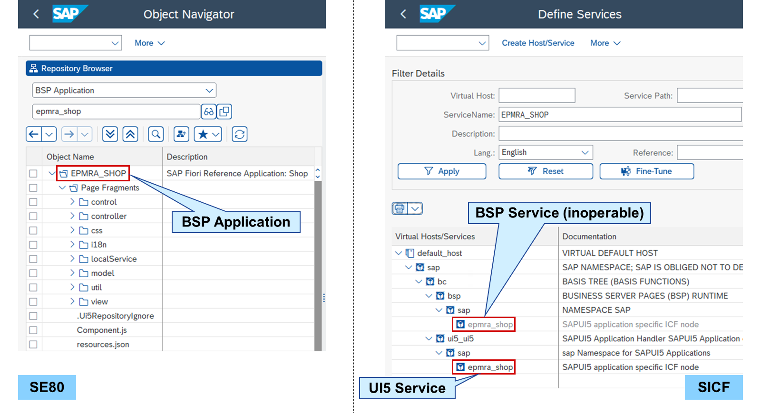The width and height of the screenshot is (761, 413).
Task: Select the checkbox beside controller folder
Action: [33, 216]
